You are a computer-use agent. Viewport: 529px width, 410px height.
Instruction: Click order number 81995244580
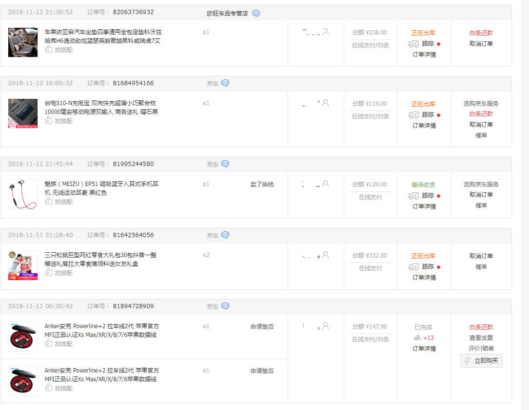pyautogui.click(x=133, y=164)
